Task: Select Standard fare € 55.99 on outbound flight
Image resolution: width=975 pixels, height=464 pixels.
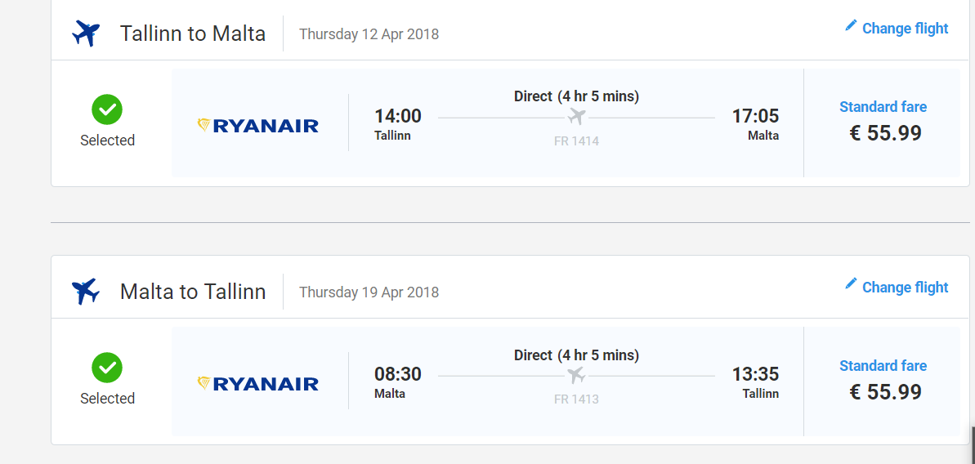Action: (x=883, y=122)
